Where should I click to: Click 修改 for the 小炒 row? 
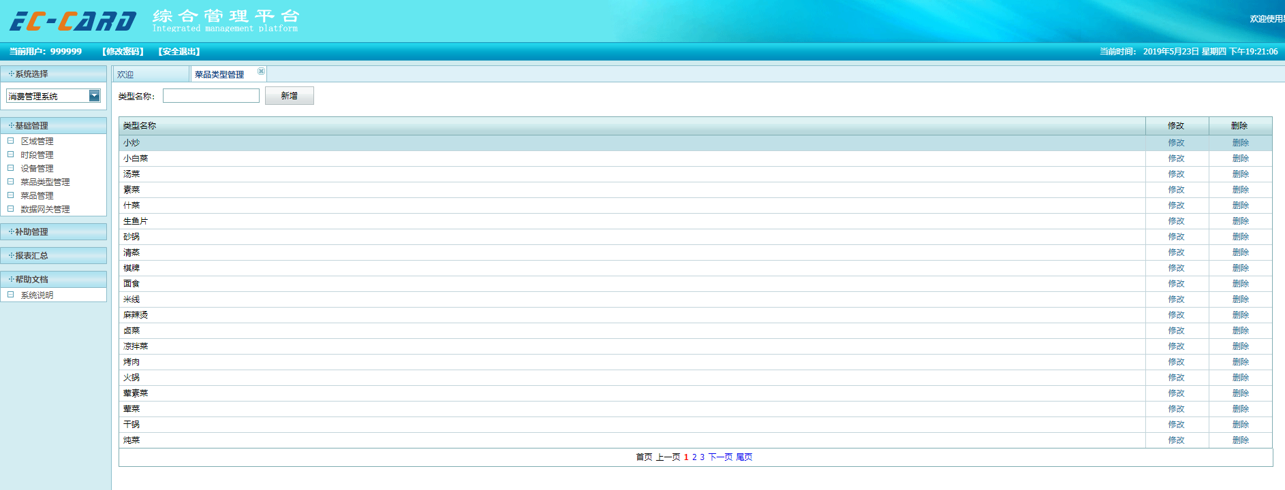click(x=1177, y=143)
